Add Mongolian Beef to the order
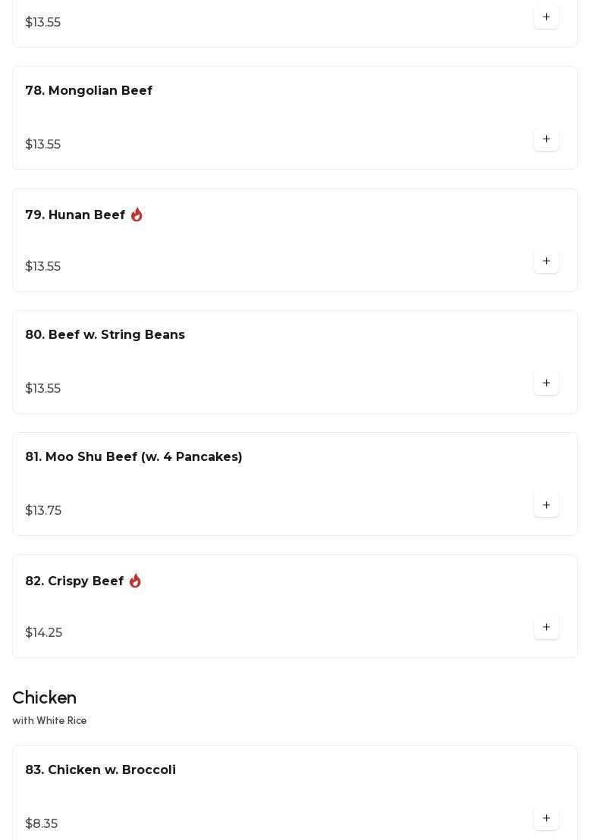Screen dimensions: 590x840 coord(546,139)
